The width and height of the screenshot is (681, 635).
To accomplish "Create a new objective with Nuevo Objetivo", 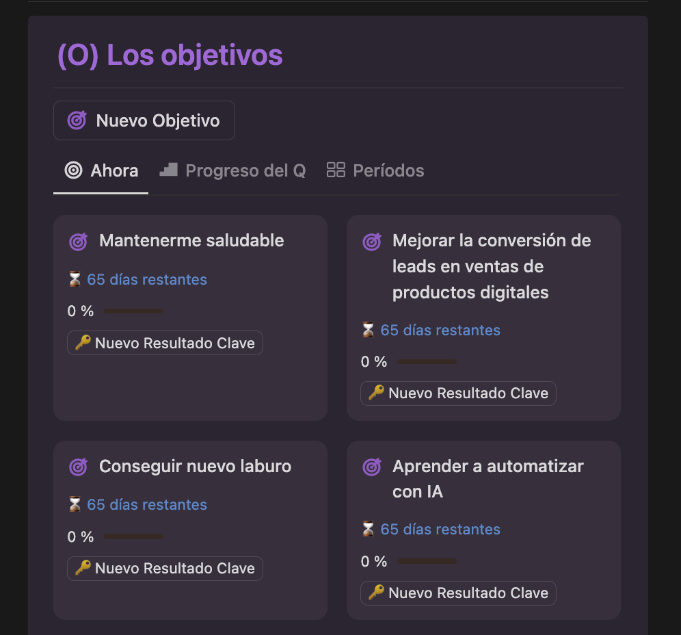I will point(144,120).
